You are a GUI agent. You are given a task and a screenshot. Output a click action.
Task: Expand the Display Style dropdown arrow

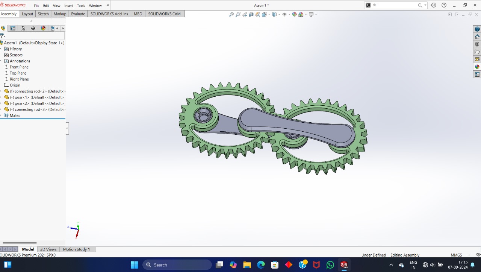278,15
